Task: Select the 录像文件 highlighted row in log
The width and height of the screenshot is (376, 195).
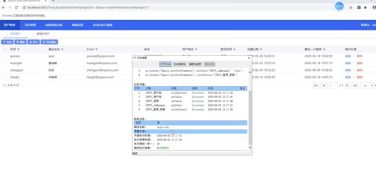Action: coord(190,131)
